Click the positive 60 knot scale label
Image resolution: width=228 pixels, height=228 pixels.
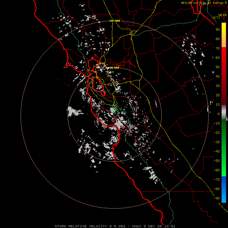click(x=218, y=58)
